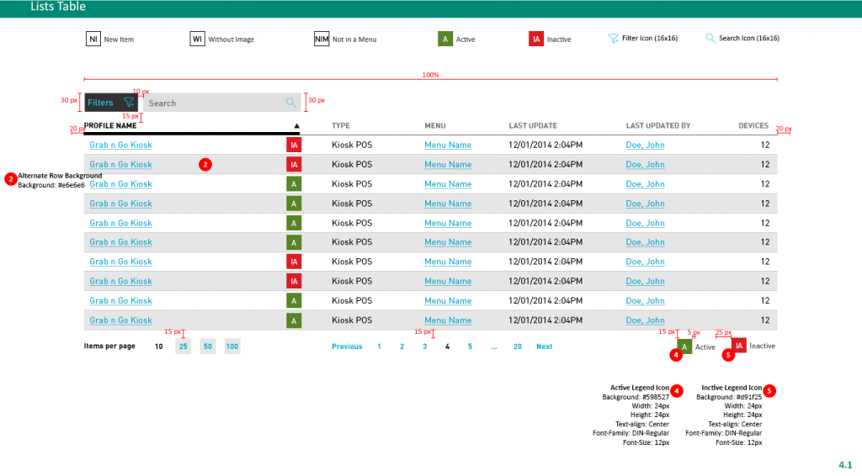The height and width of the screenshot is (476, 862).
Task: Click the Devices column header
Action: [x=753, y=126]
